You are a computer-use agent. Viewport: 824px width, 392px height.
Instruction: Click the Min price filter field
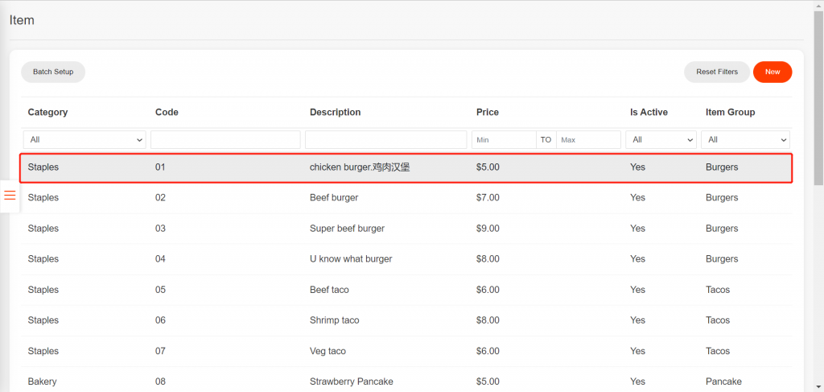tap(503, 140)
